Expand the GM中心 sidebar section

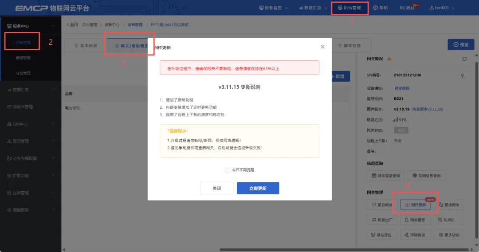pos(31,124)
